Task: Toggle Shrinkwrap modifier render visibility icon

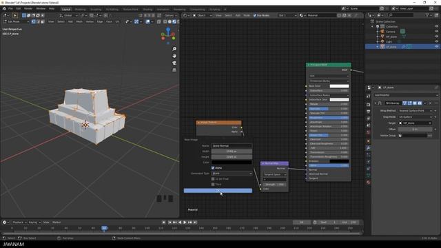Action: [x=420, y=103]
